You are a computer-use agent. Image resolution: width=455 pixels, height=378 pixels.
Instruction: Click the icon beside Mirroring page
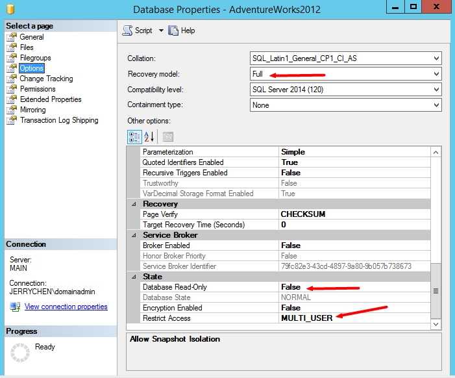[x=12, y=110]
